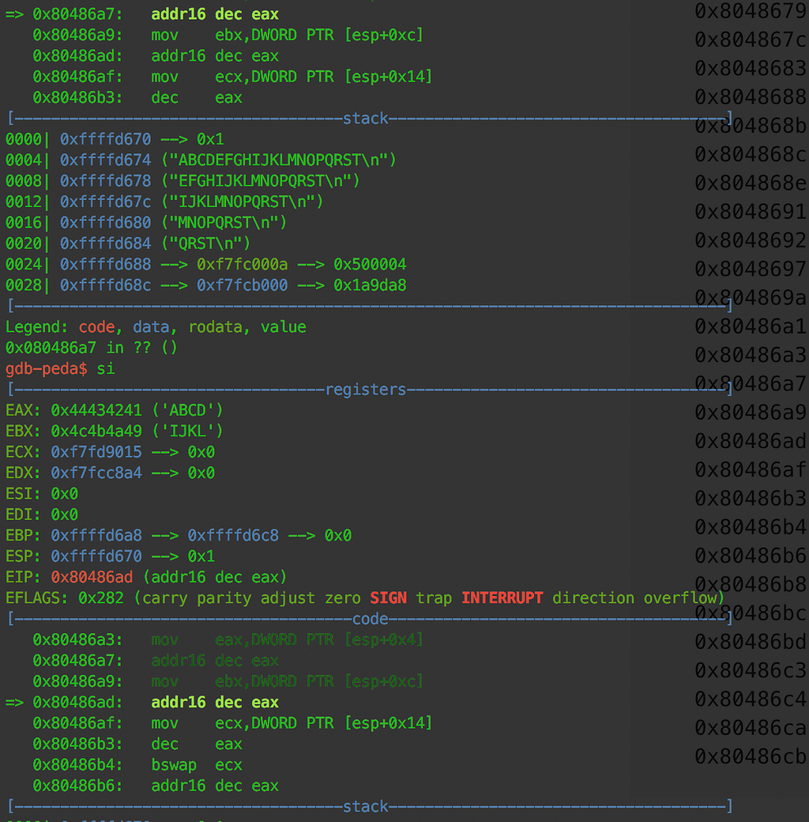Select 0x80486a1 in the black address list
The width and height of the screenshot is (809, 822).
coord(751,326)
